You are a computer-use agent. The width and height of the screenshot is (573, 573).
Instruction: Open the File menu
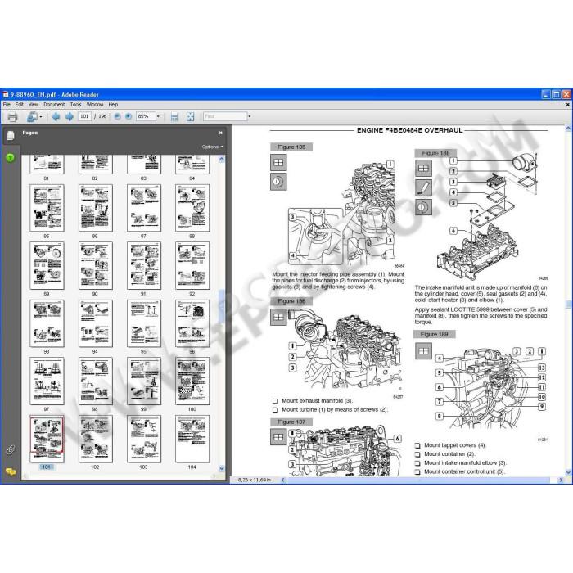(7, 105)
